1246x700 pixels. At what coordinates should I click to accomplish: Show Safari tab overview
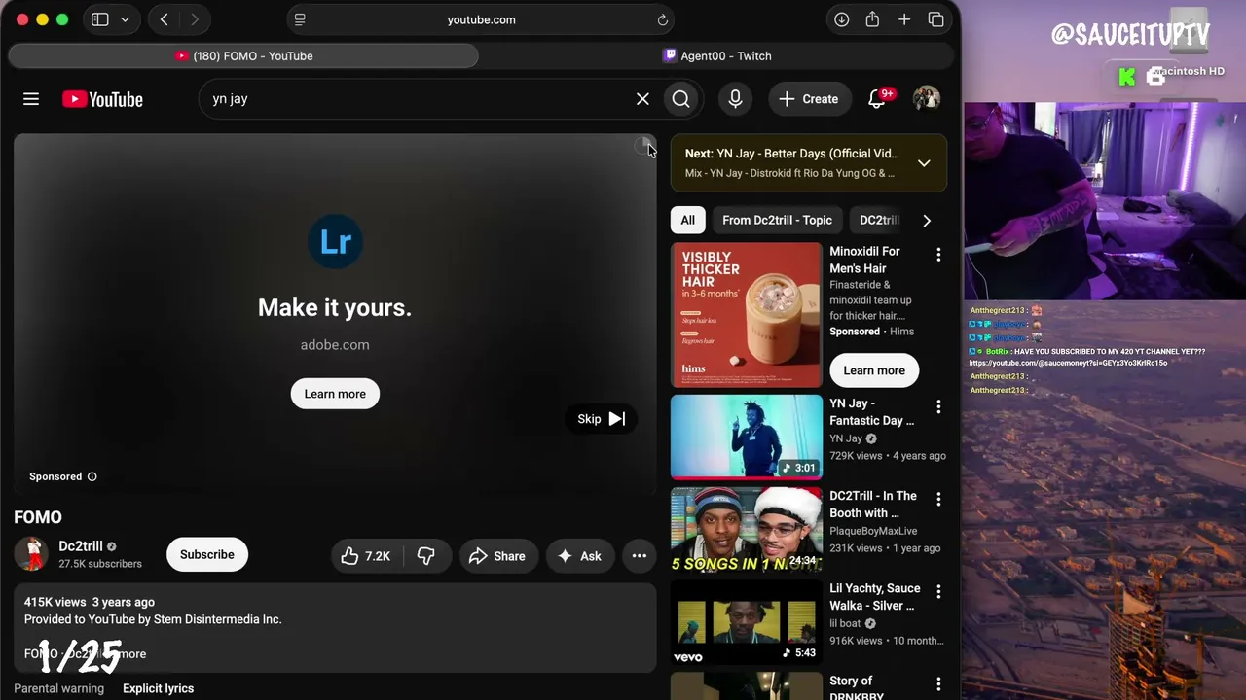point(936,19)
